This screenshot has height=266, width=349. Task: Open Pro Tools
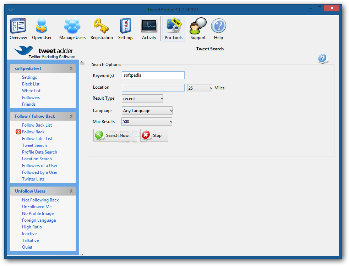pos(174,29)
